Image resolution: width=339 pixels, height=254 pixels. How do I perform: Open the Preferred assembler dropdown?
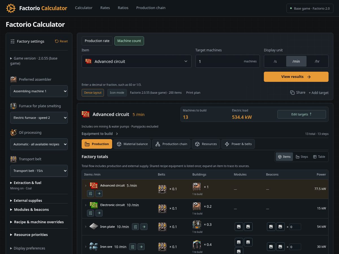[39, 91]
